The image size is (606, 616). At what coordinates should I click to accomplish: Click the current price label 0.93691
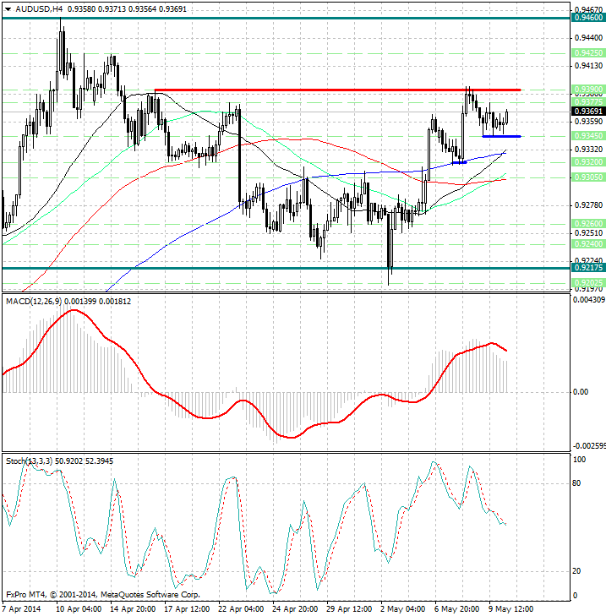[x=587, y=111]
